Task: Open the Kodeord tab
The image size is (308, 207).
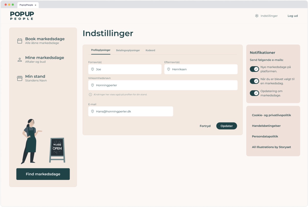Action: 150,50
